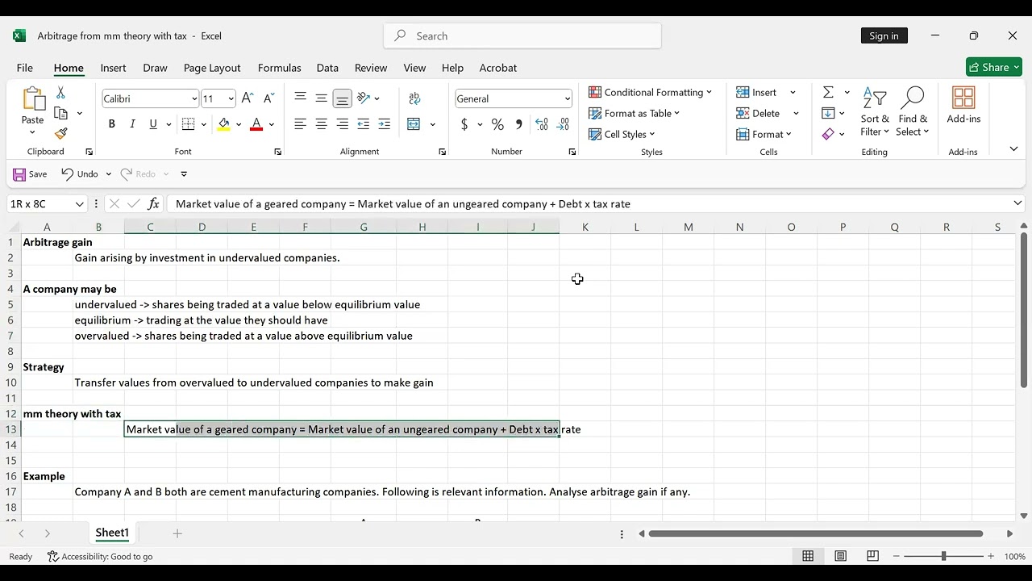Open the Calibri font name dropdown

coord(194,99)
